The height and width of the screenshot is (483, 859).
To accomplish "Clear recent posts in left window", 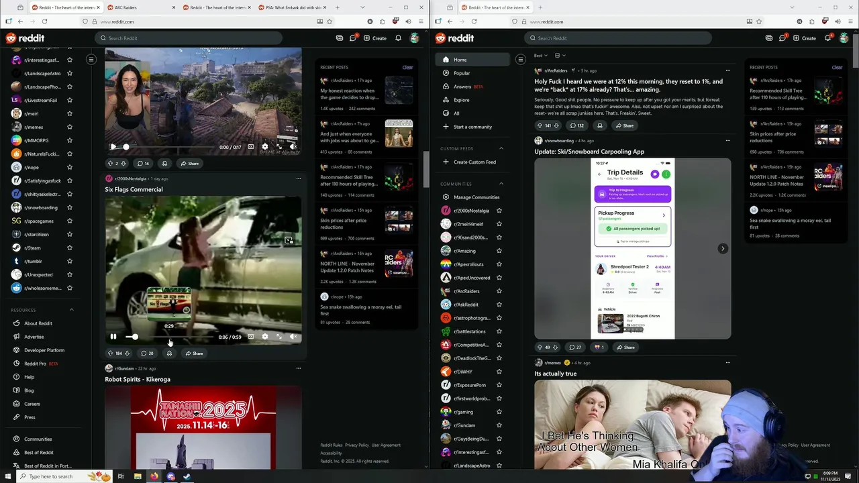I will pos(407,67).
